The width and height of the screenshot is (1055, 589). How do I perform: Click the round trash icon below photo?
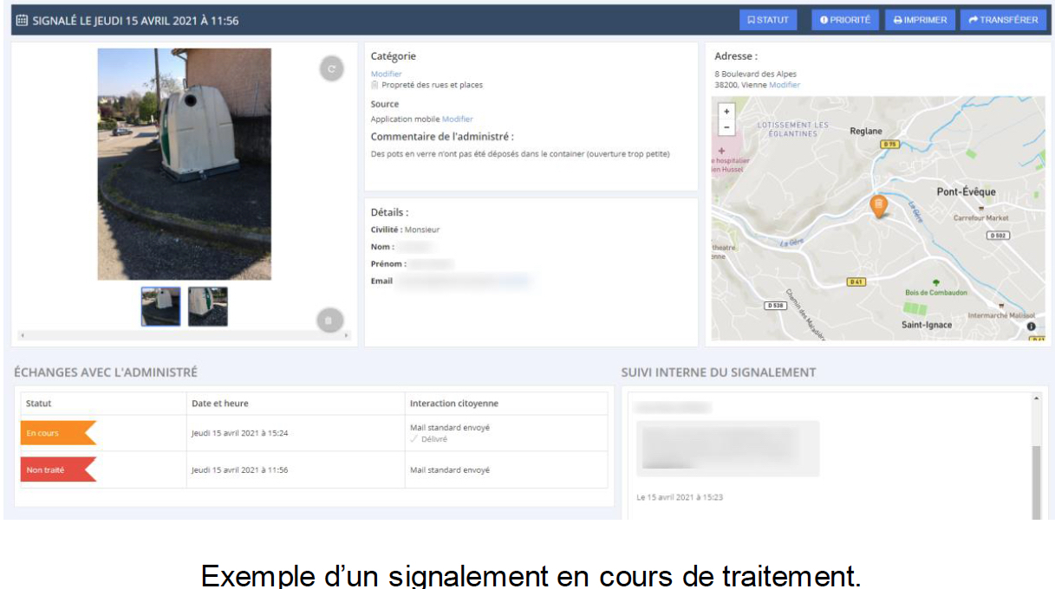point(329,320)
